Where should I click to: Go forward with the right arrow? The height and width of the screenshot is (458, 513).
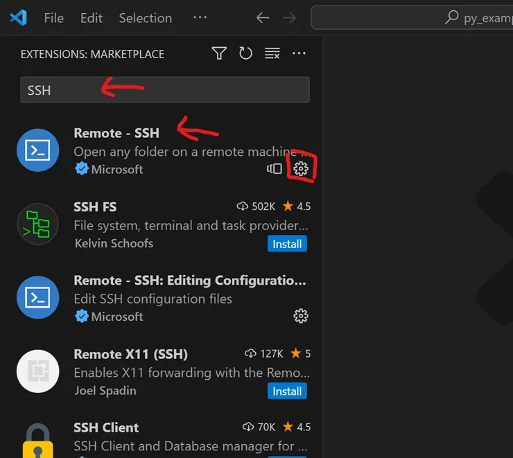(x=289, y=17)
